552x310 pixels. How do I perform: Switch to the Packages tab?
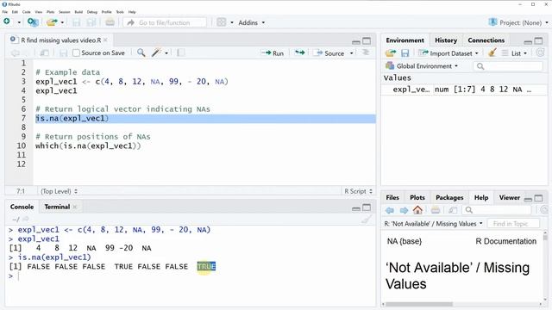point(449,197)
